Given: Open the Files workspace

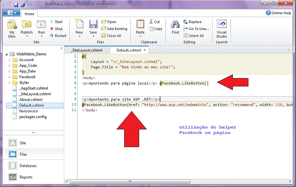Looking at the screenshot, I should pos(33,154).
